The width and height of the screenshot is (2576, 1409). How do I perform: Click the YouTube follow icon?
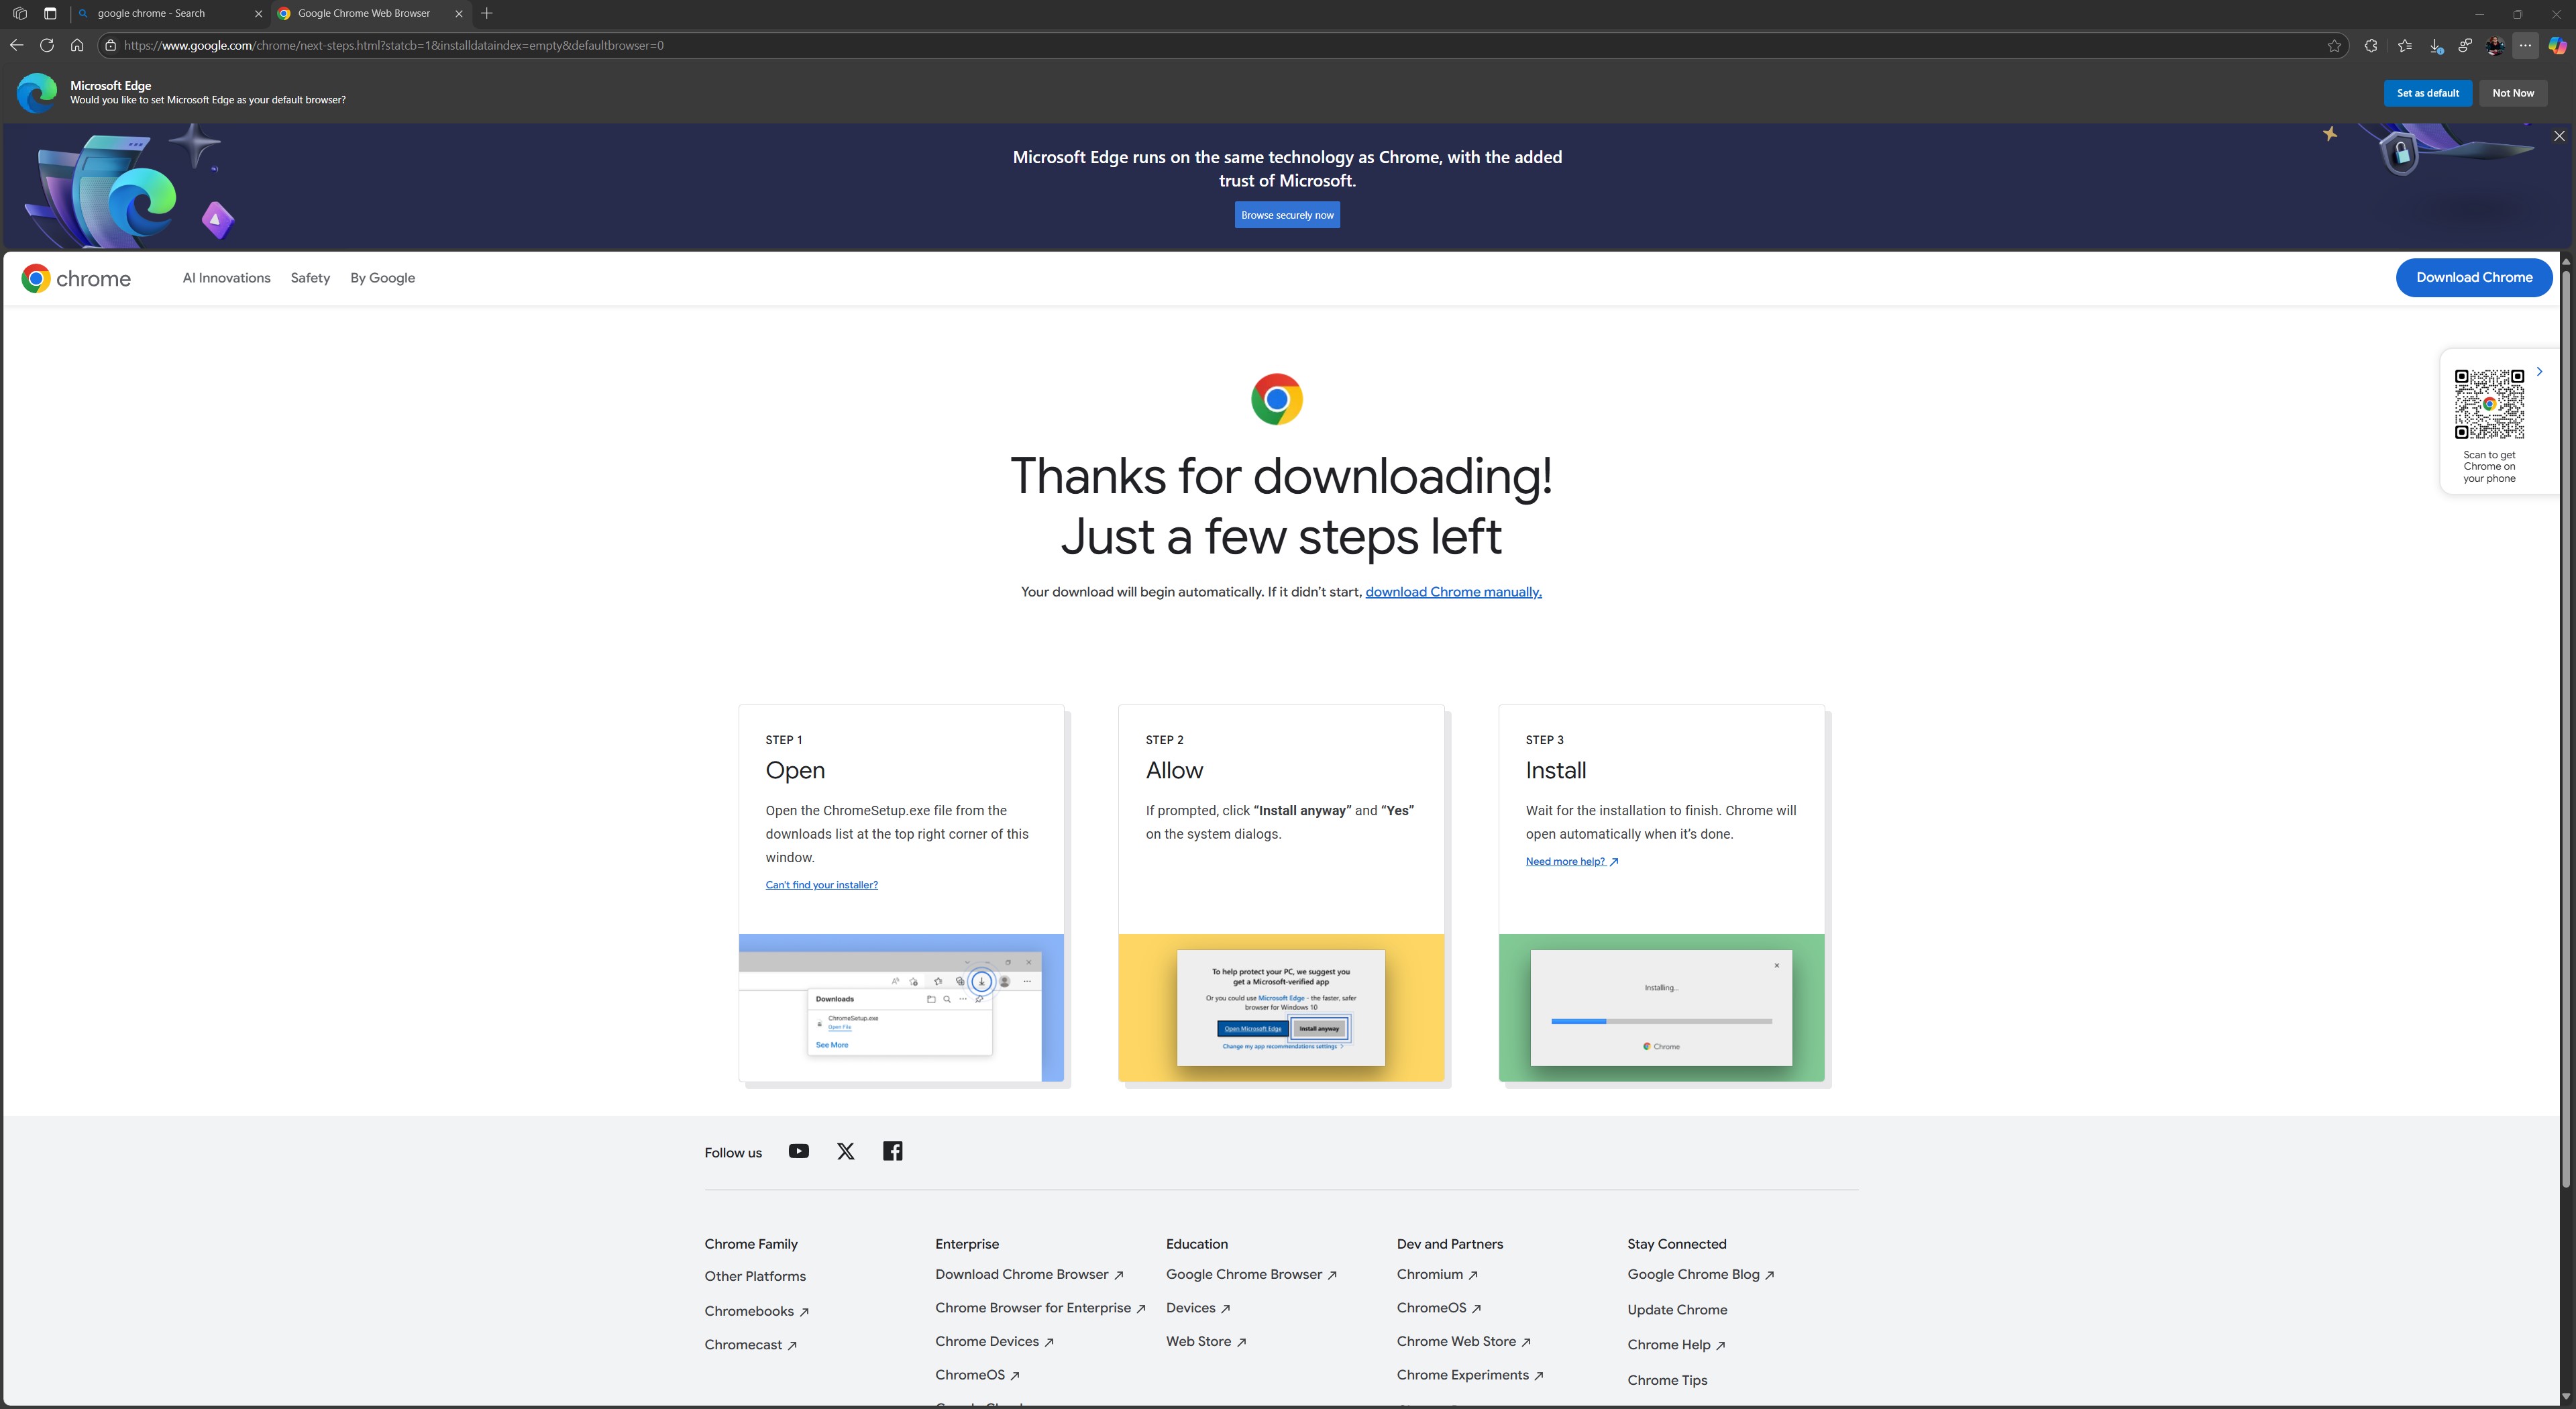(x=798, y=1151)
